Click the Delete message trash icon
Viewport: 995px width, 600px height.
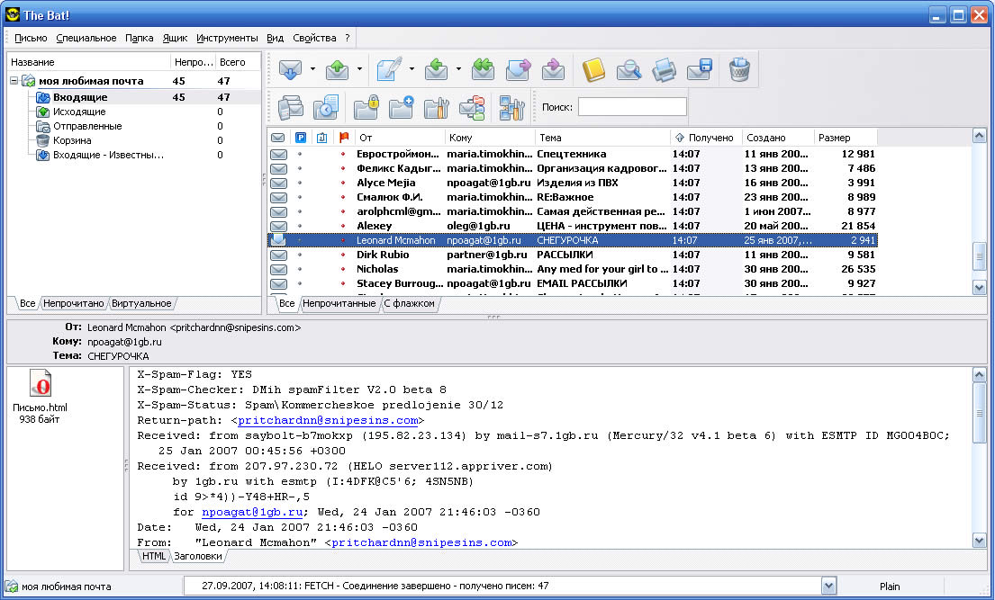[739, 69]
